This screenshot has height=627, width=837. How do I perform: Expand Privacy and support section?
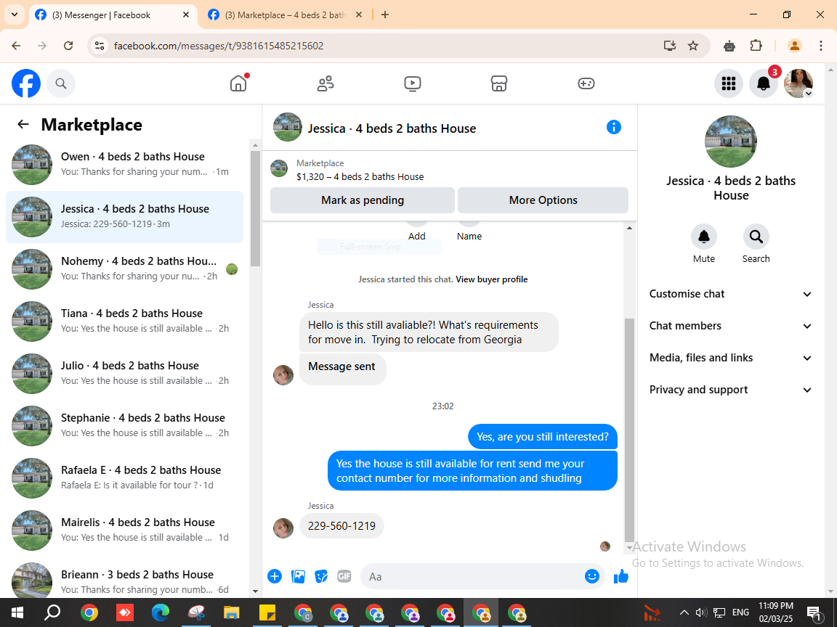pyautogui.click(x=730, y=390)
